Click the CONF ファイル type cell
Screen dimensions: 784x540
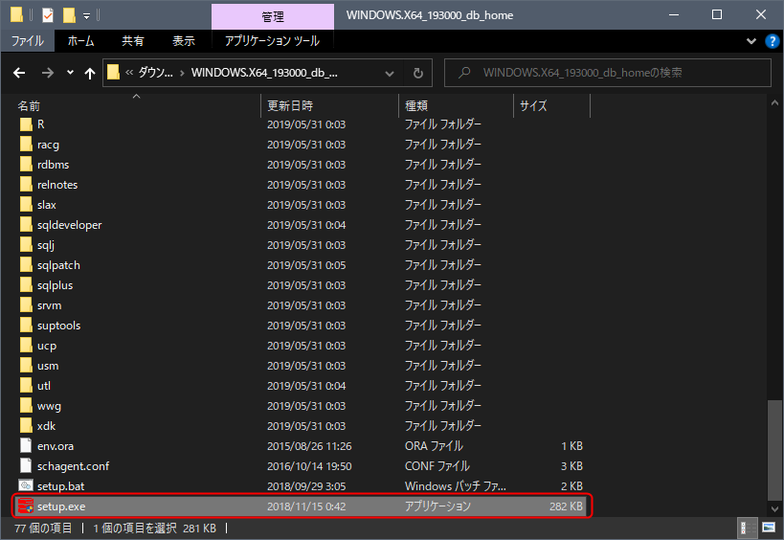437,466
